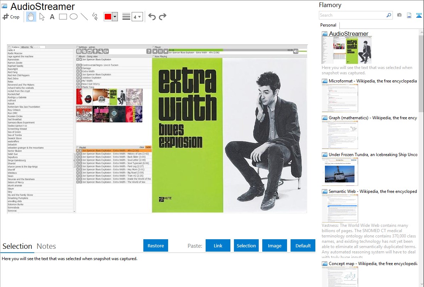The height and width of the screenshot is (287, 424).
Task: Open the color picker dropdown arrow
Action: click(115, 17)
